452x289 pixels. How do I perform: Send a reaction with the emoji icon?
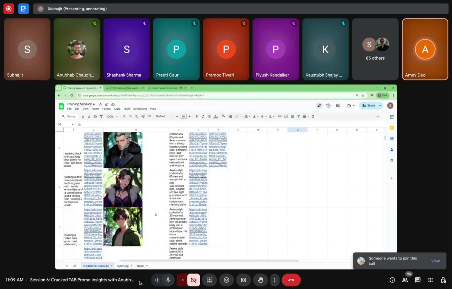tap(226, 280)
